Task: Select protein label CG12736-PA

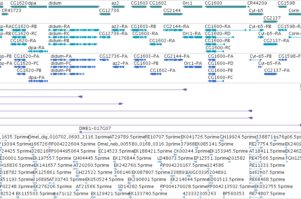Action: click(114, 56)
